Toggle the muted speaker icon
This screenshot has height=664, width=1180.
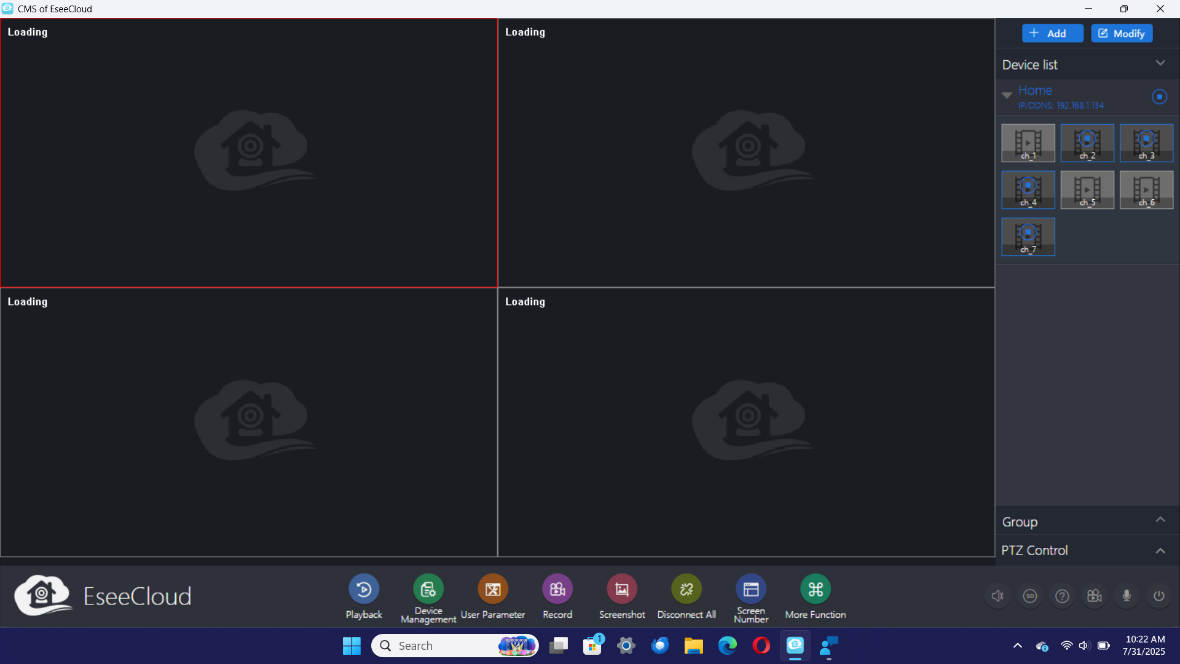pyautogui.click(x=998, y=596)
